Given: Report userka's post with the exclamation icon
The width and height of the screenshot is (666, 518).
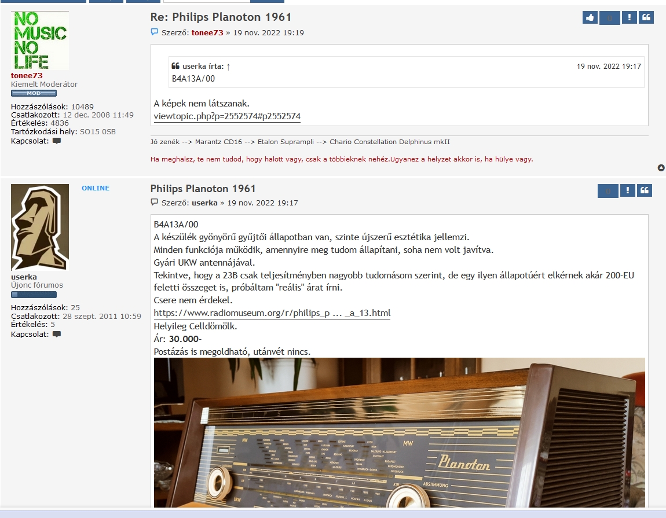Looking at the screenshot, I should click(x=627, y=191).
